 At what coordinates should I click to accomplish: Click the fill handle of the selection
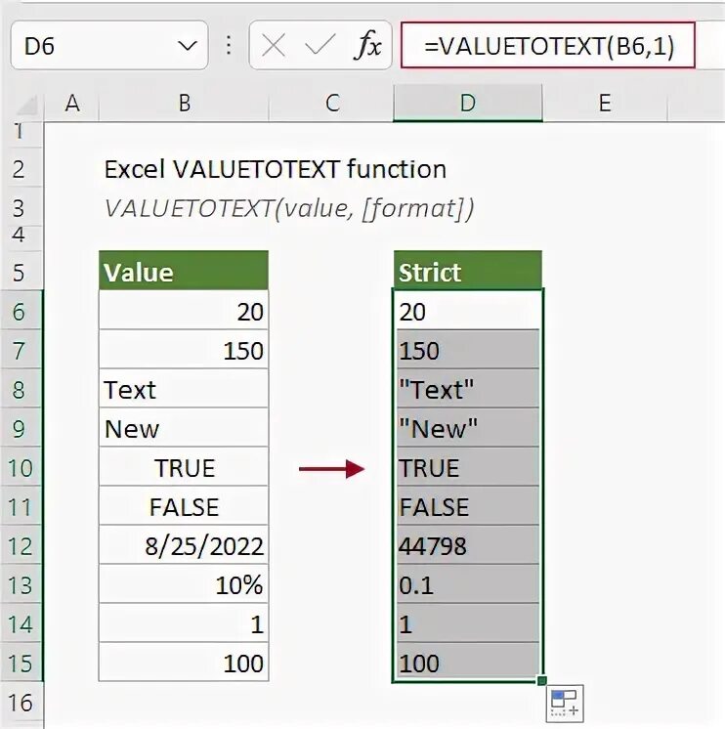[541, 681]
